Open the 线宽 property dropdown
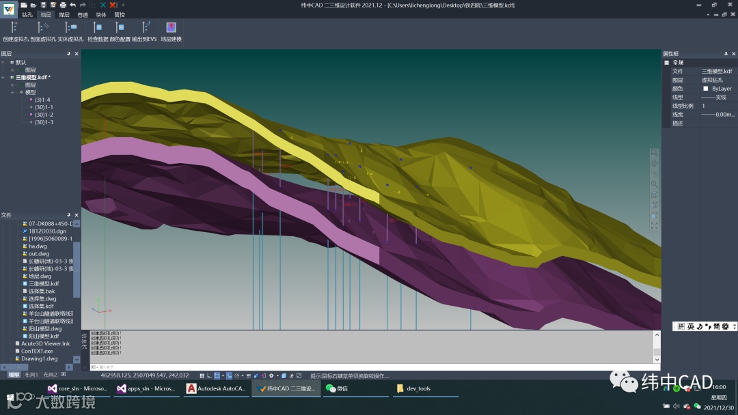This screenshot has height=415, width=738. 717,115
